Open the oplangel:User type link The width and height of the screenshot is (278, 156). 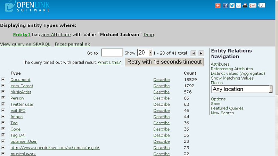click(24, 141)
